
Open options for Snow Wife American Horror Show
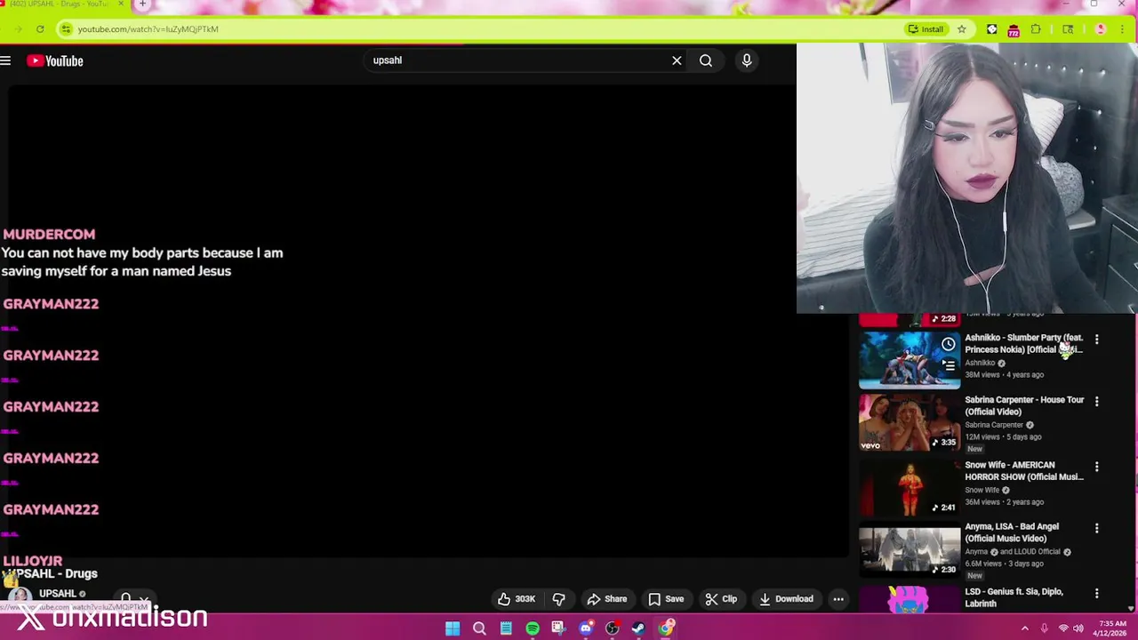point(1096,467)
